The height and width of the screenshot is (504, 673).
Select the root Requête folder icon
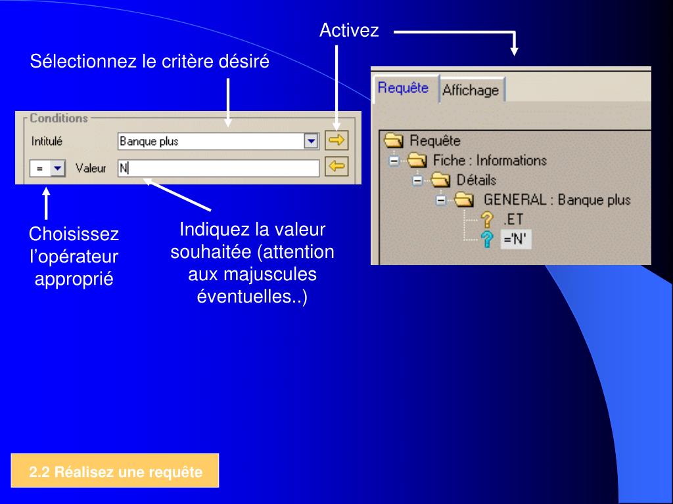[x=394, y=140]
